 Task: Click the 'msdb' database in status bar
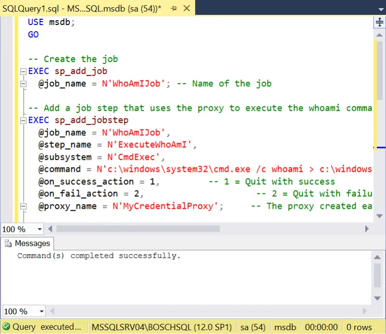point(285,327)
